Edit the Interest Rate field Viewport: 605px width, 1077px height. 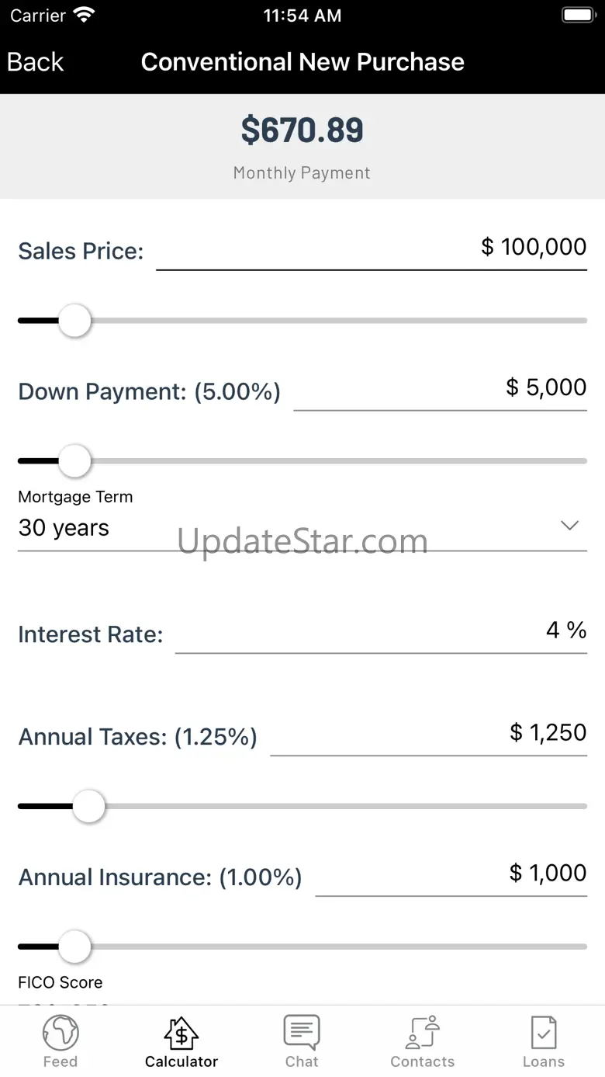pos(381,631)
